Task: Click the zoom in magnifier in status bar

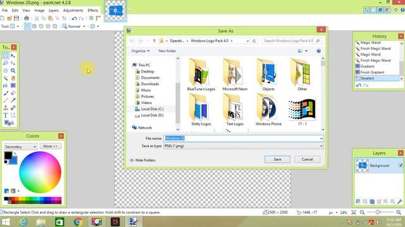Action: click(399, 212)
